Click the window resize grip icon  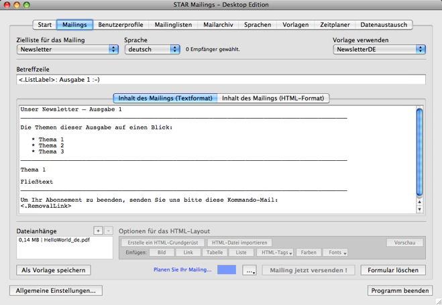(439, 302)
